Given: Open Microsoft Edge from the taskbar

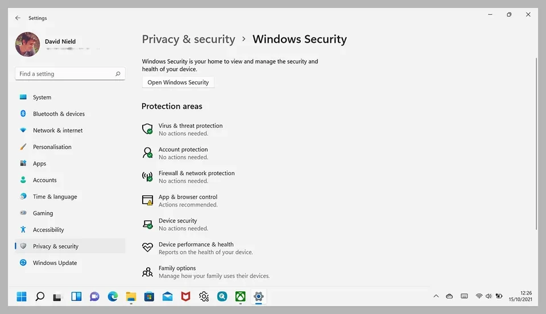Looking at the screenshot, I should tap(113, 296).
